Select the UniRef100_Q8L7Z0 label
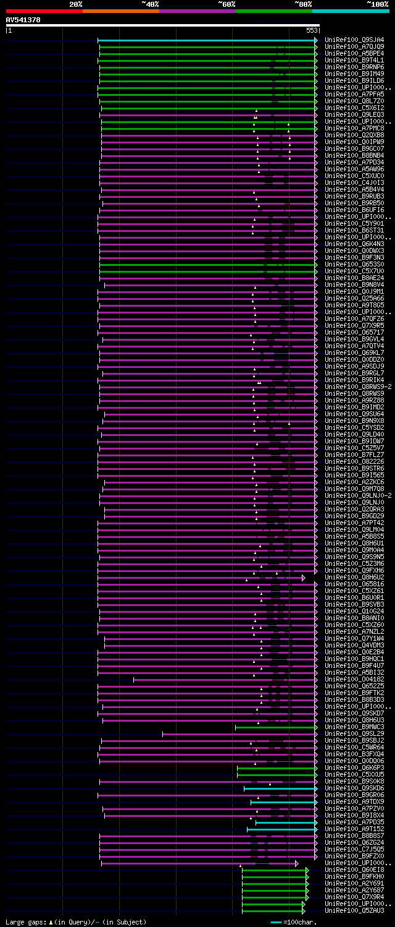This screenshot has height=927, width=395. coord(354,101)
